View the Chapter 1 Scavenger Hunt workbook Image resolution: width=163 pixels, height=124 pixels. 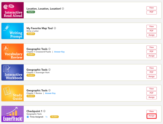151,68
